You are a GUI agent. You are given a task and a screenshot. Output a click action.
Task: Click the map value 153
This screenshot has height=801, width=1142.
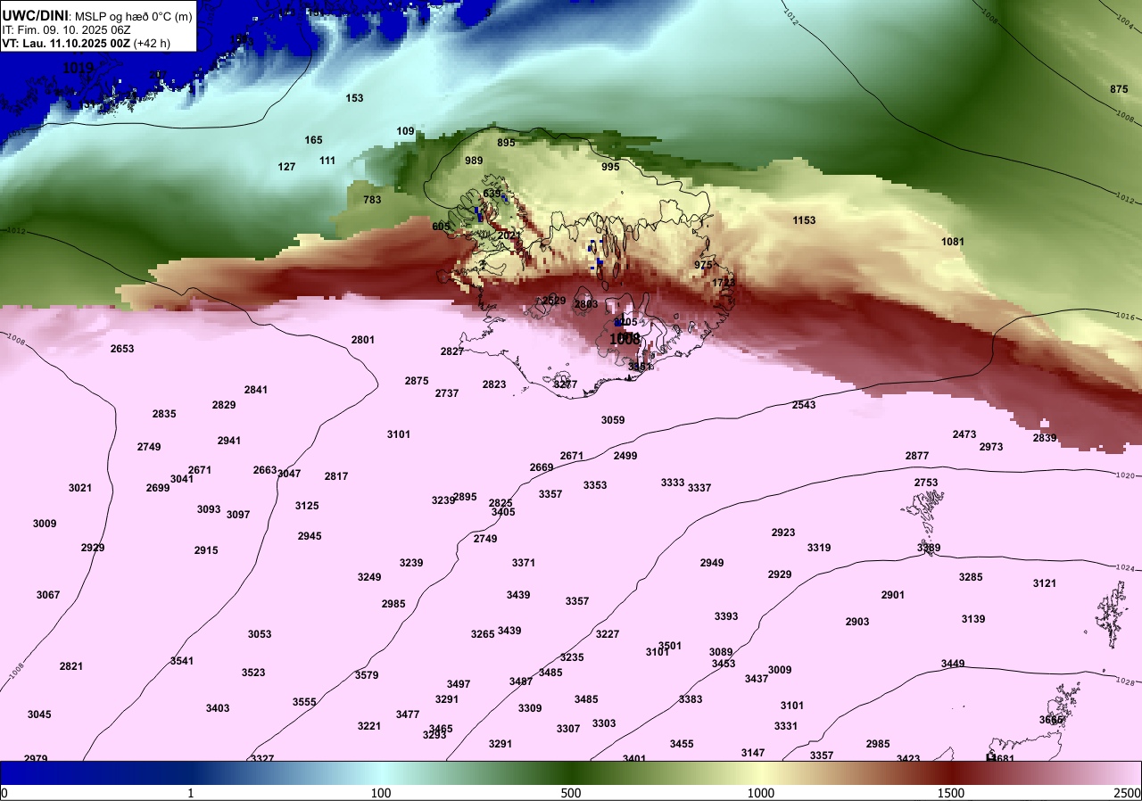[354, 98]
